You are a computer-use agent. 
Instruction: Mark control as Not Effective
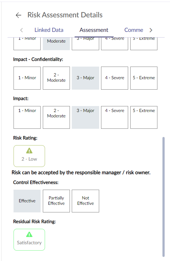click(x=86, y=201)
